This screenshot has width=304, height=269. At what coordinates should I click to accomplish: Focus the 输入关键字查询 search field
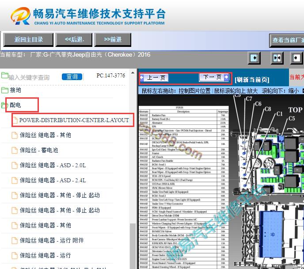(29, 77)
